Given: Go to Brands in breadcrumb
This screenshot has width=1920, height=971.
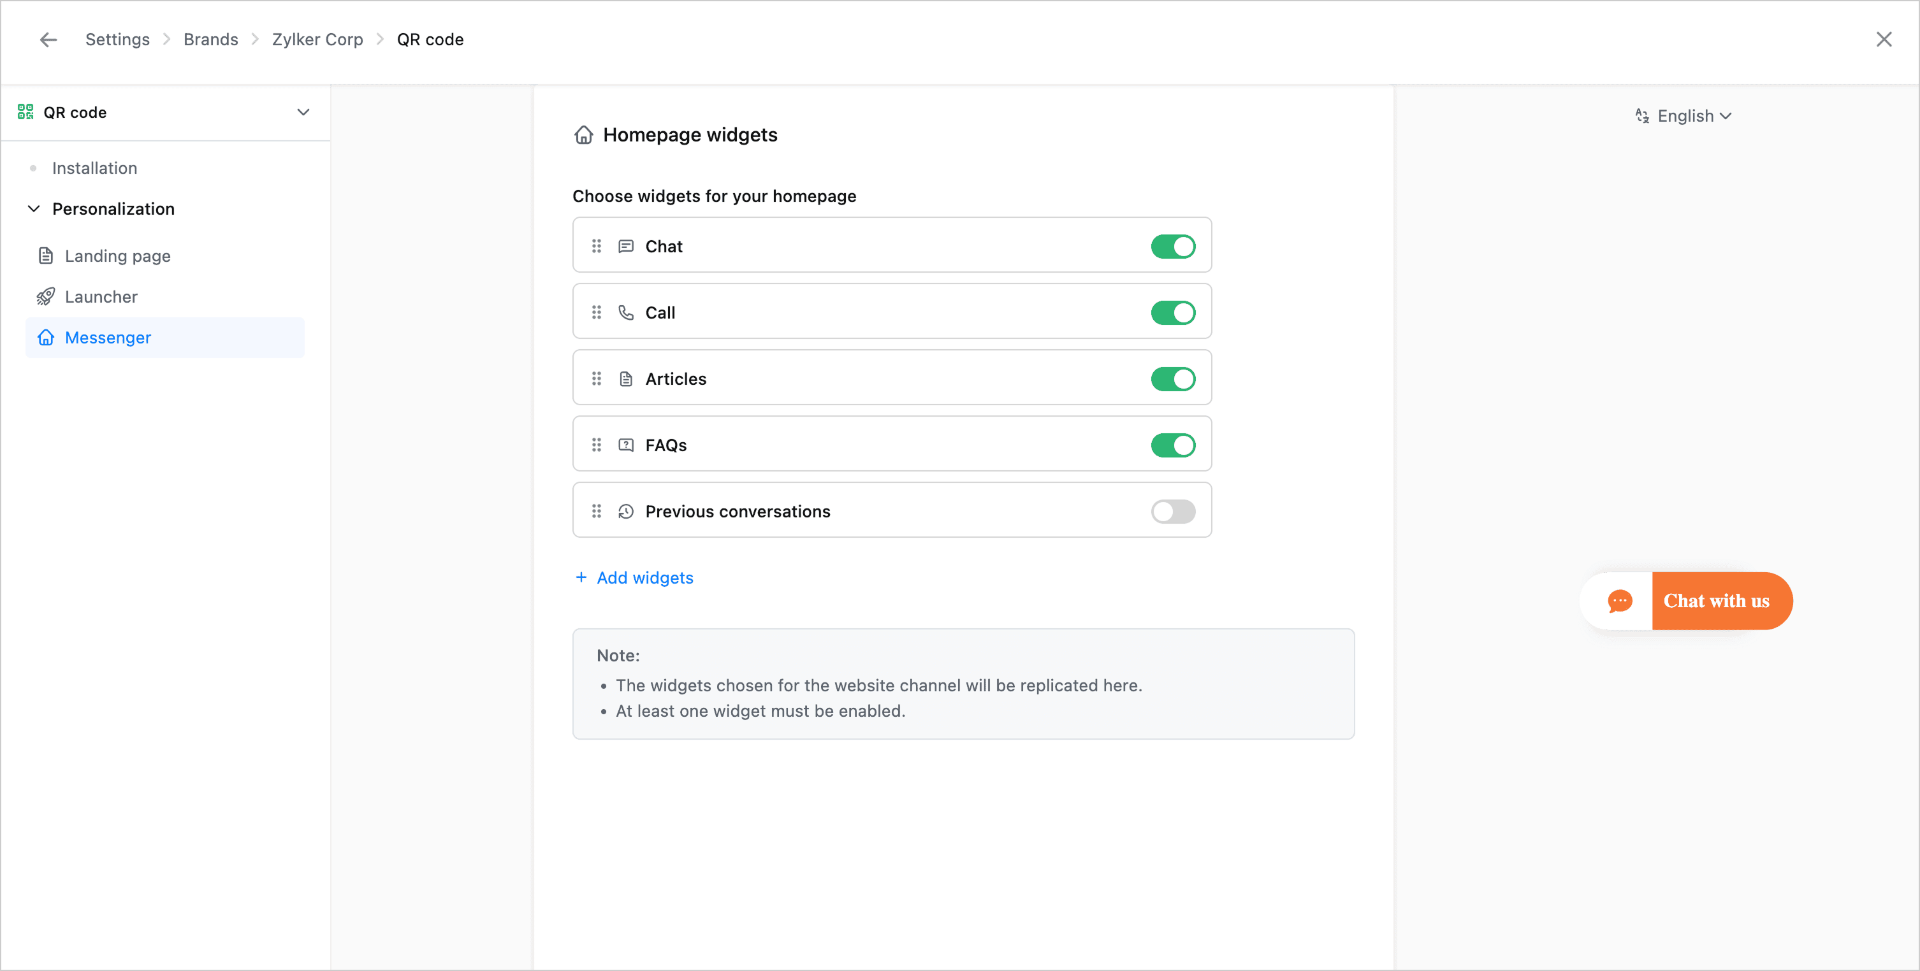Looking at the screenshot, I should tap(211, 40).
